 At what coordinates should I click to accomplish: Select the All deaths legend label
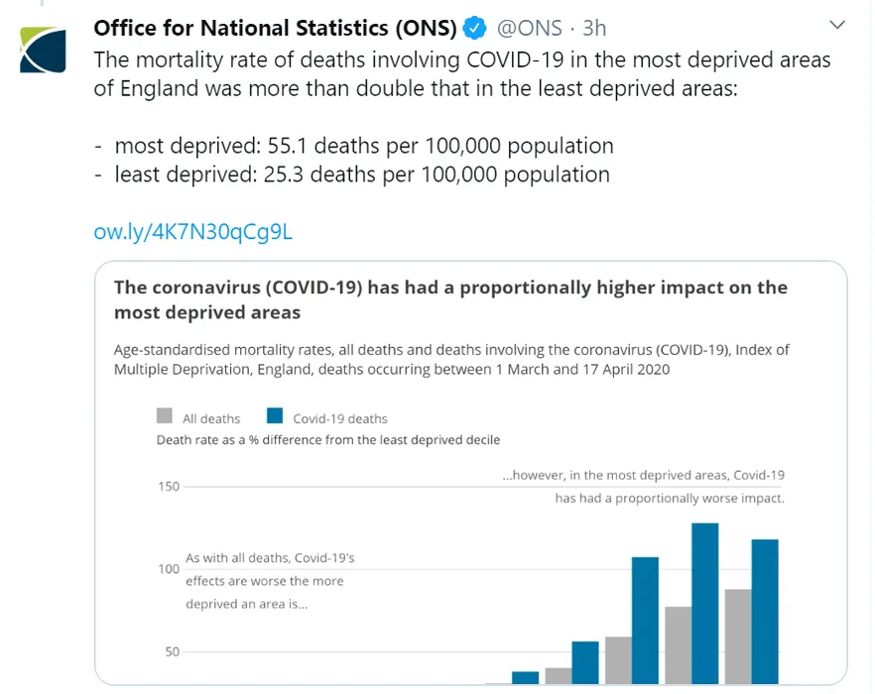(x=211, y=419)
